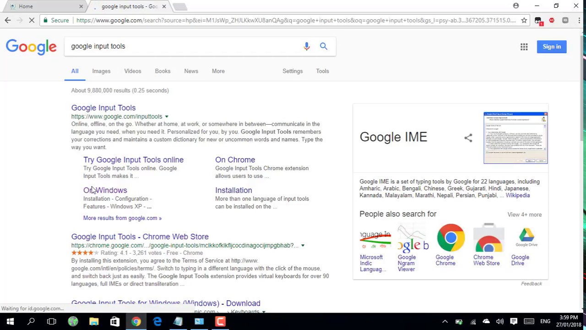Click the grey extension icon in toolbar
586x330 pixels.
coord(565,20)
